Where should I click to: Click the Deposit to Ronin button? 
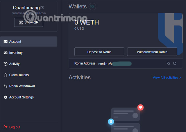[x=99, y=52]
